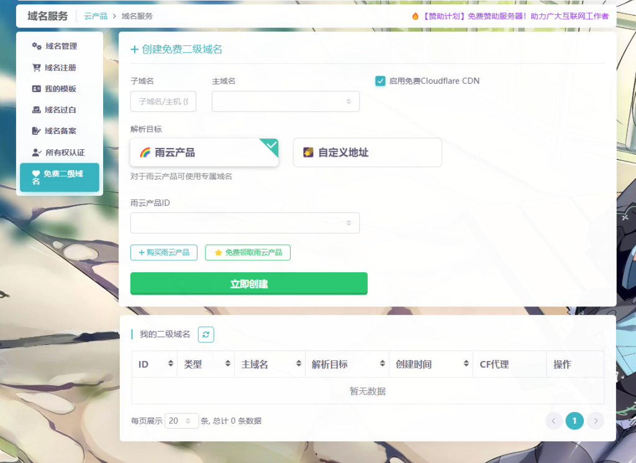Expand the 雨云产品ID dropdown

pyautogui.click(x=245, y=222)
